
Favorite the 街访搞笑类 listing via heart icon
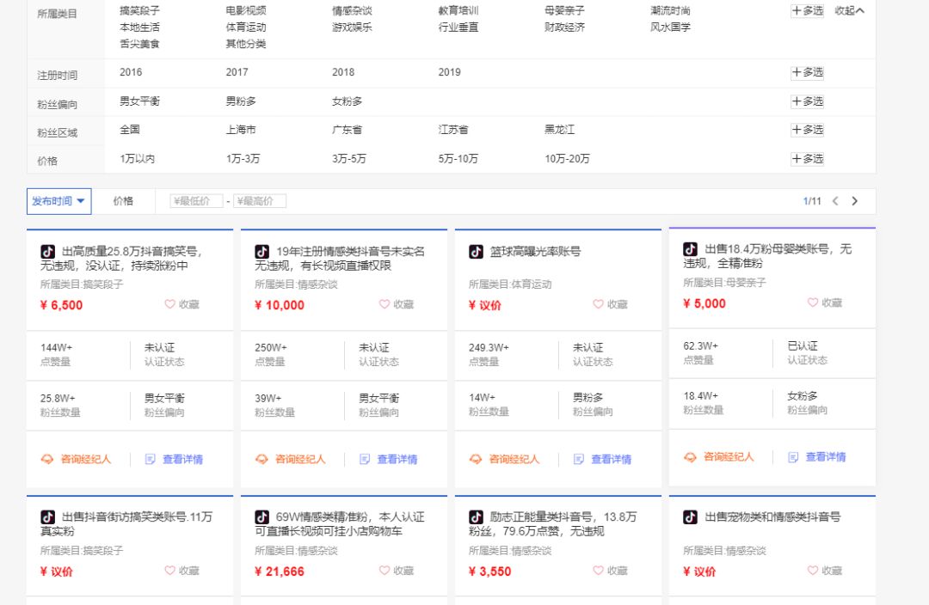coord(170,571)
